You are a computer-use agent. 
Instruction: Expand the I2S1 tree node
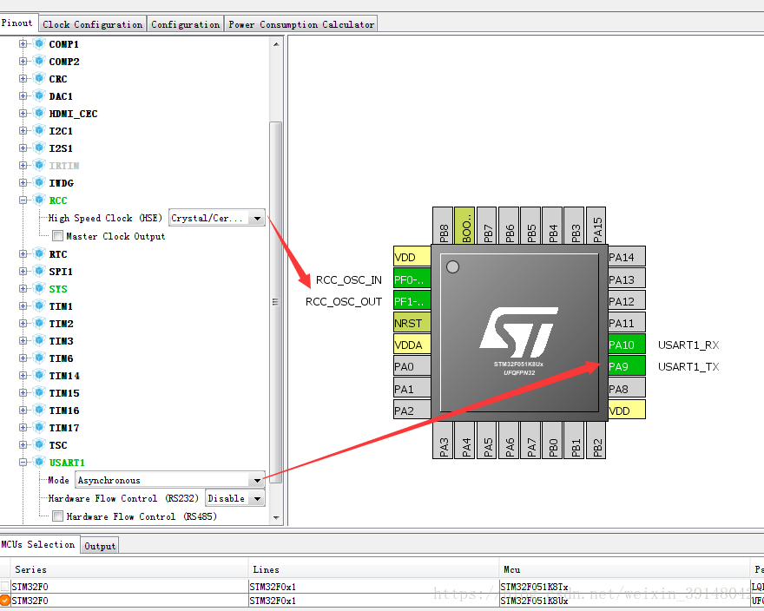click(x=23, y=148)
